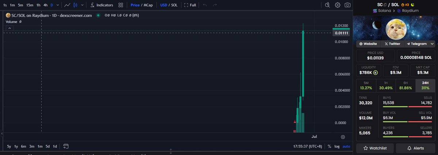Add pair to Watchlist
This screenshot has height=155, width=438.
tap(375, 148)
